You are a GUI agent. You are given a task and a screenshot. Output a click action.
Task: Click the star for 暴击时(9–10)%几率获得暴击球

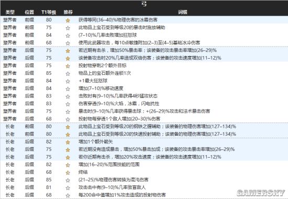coord(68,112)
